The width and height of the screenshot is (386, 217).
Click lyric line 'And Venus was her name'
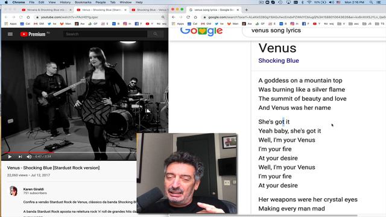click(295, 108)
